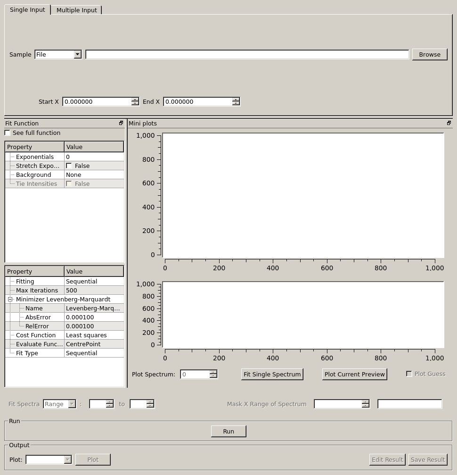
Task: Float the Mini plots dock panel
Action: tap(449, 123)
